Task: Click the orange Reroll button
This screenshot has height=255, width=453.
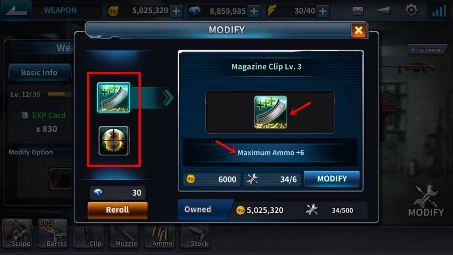Action: 118,209
